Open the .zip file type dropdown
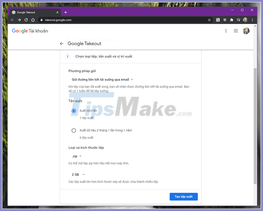This screenshot has height=211, width=263. point(77,156)
